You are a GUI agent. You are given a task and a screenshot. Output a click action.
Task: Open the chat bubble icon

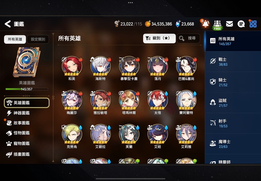241,24
